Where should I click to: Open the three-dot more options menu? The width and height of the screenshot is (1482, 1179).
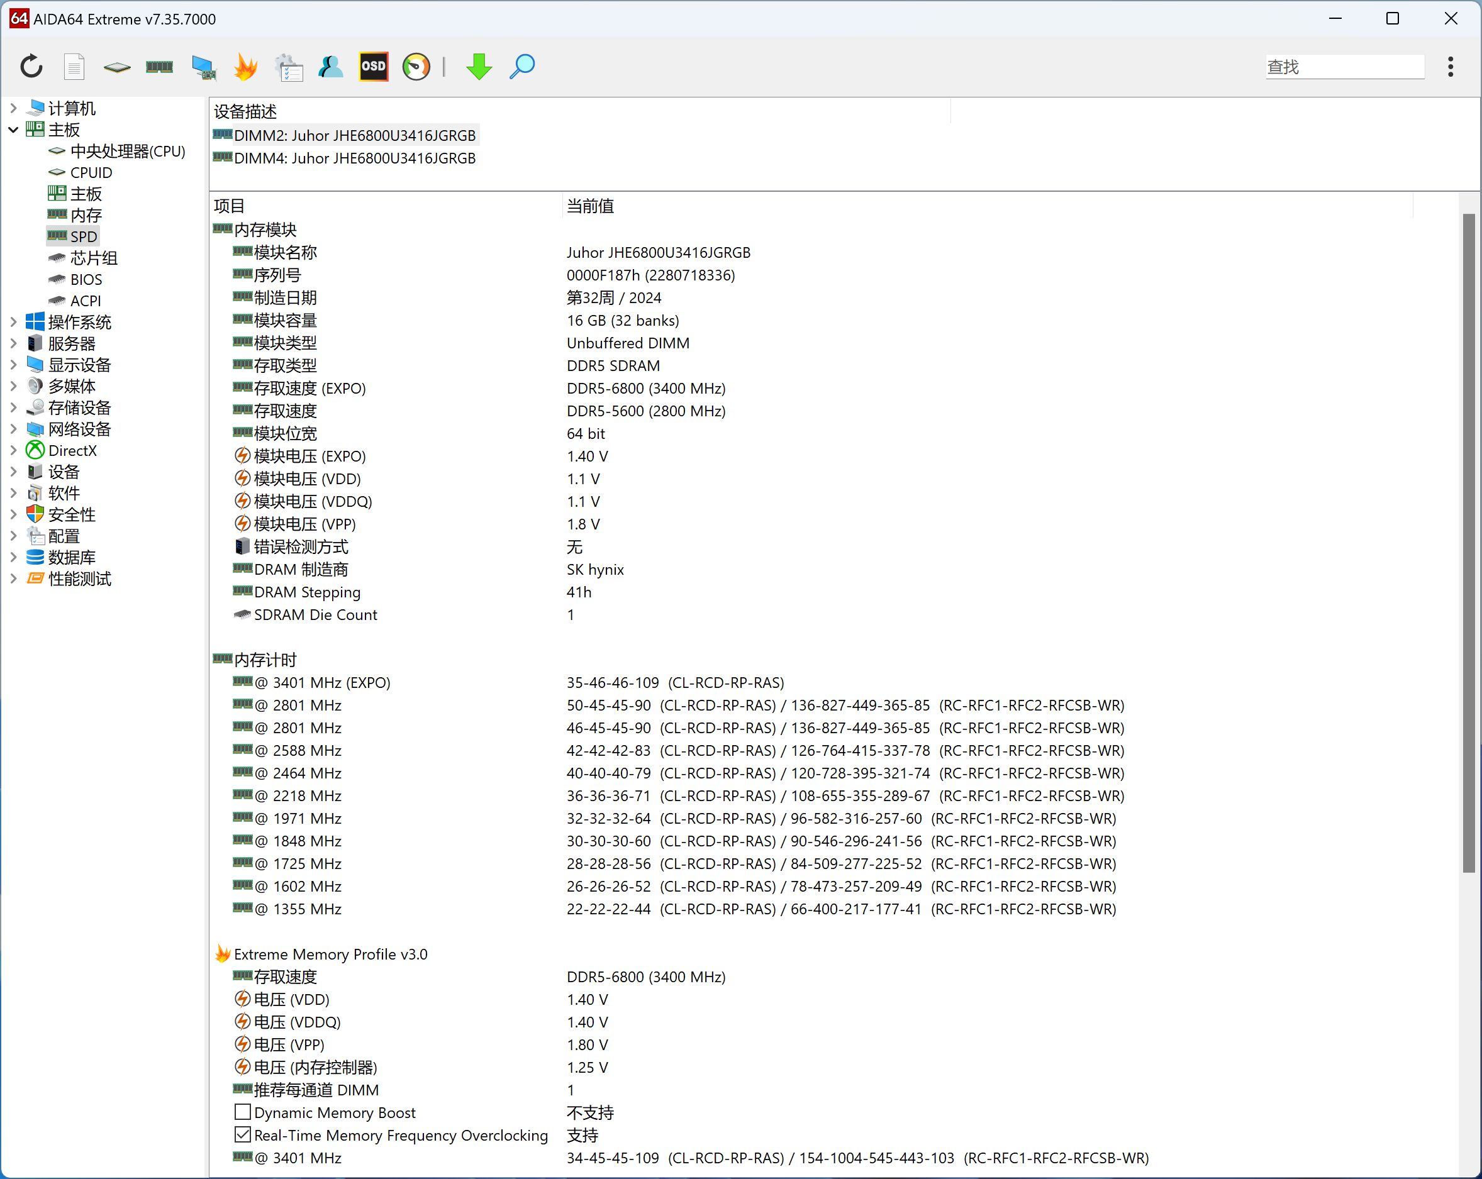(x=1451, y=67)
